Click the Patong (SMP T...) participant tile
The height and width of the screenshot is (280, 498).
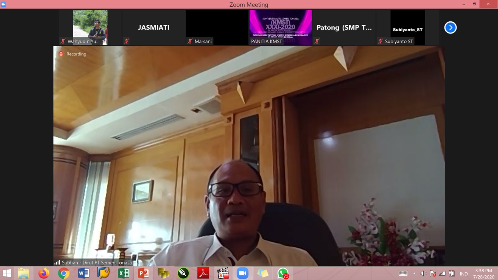pyautogui.click(x=344, y=28)
